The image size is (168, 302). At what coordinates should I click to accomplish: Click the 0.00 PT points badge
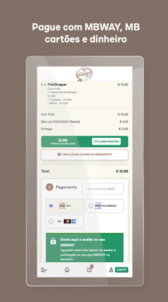point(121,270)
